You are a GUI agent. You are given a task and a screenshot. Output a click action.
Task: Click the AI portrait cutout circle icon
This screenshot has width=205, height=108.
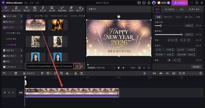tap(76, 73)
